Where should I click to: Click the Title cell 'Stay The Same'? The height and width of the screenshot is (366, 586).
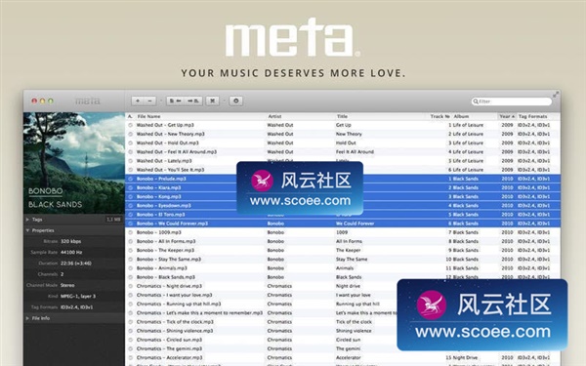[x=352, y=260]
